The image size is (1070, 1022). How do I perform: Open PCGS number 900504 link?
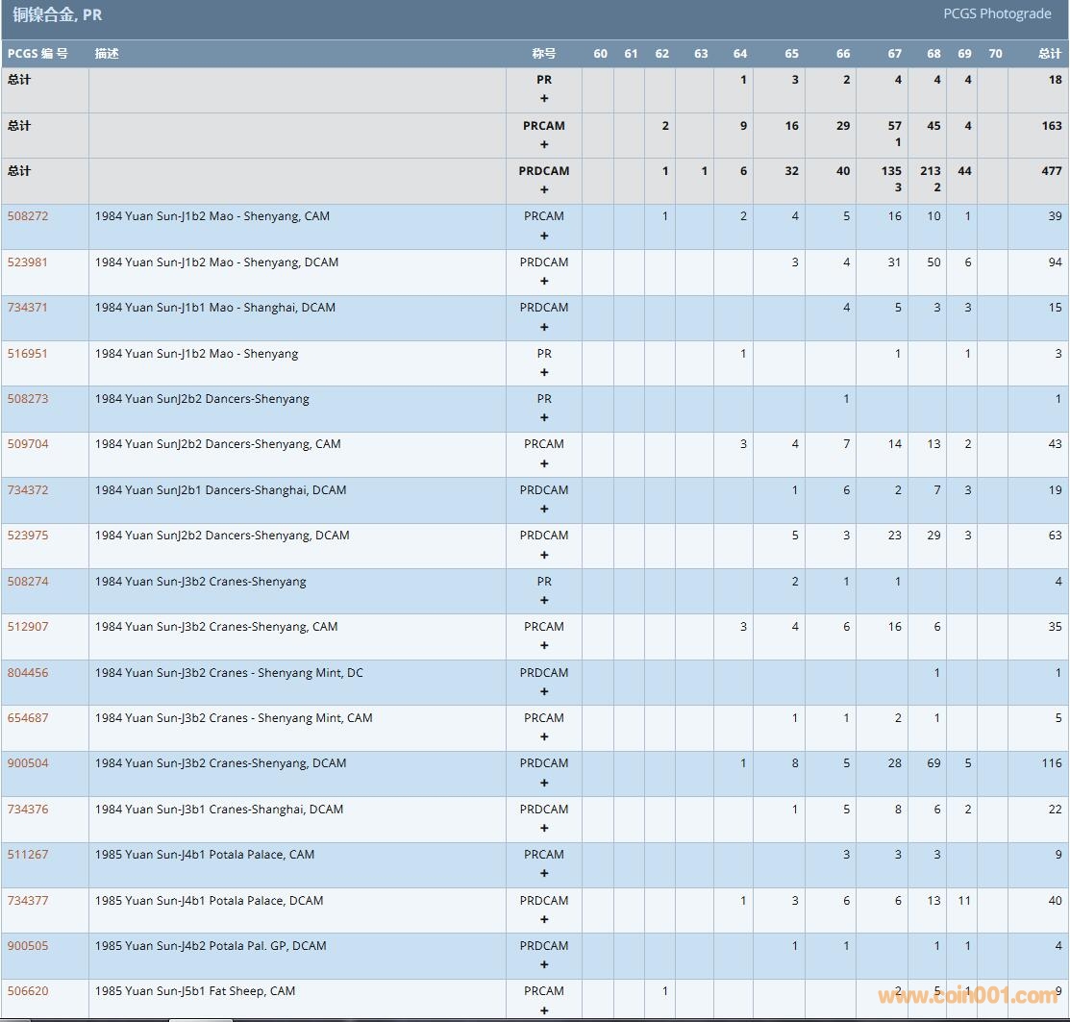point(27,763)
